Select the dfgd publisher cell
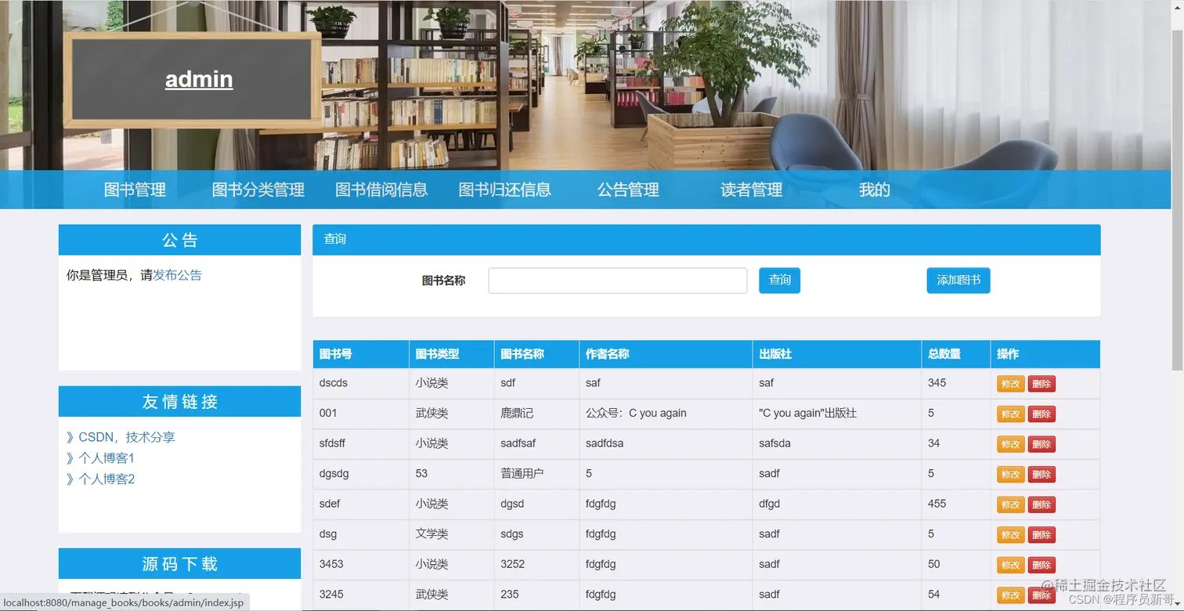This screenshot has height=611, width=1184. pyautogui.click(x=837, y=504)
